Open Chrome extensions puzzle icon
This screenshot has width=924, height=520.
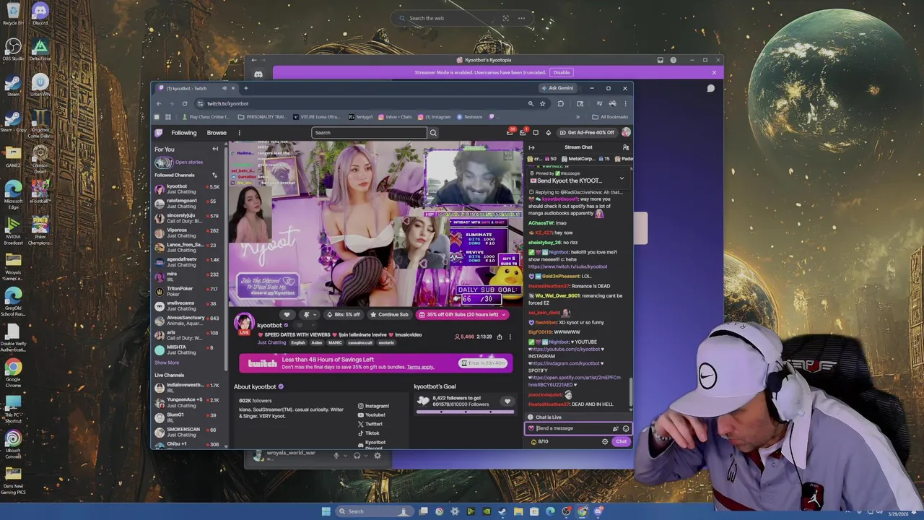561,103
